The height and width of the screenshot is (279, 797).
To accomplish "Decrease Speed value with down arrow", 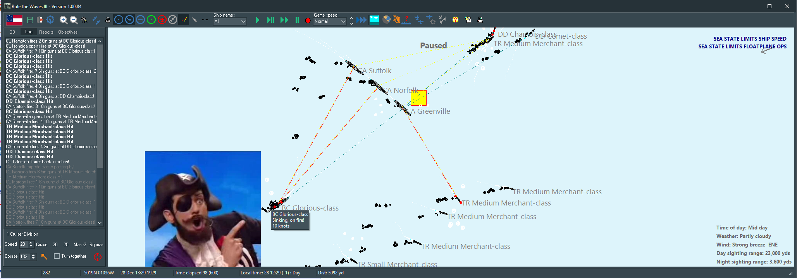I will (31, 246).
